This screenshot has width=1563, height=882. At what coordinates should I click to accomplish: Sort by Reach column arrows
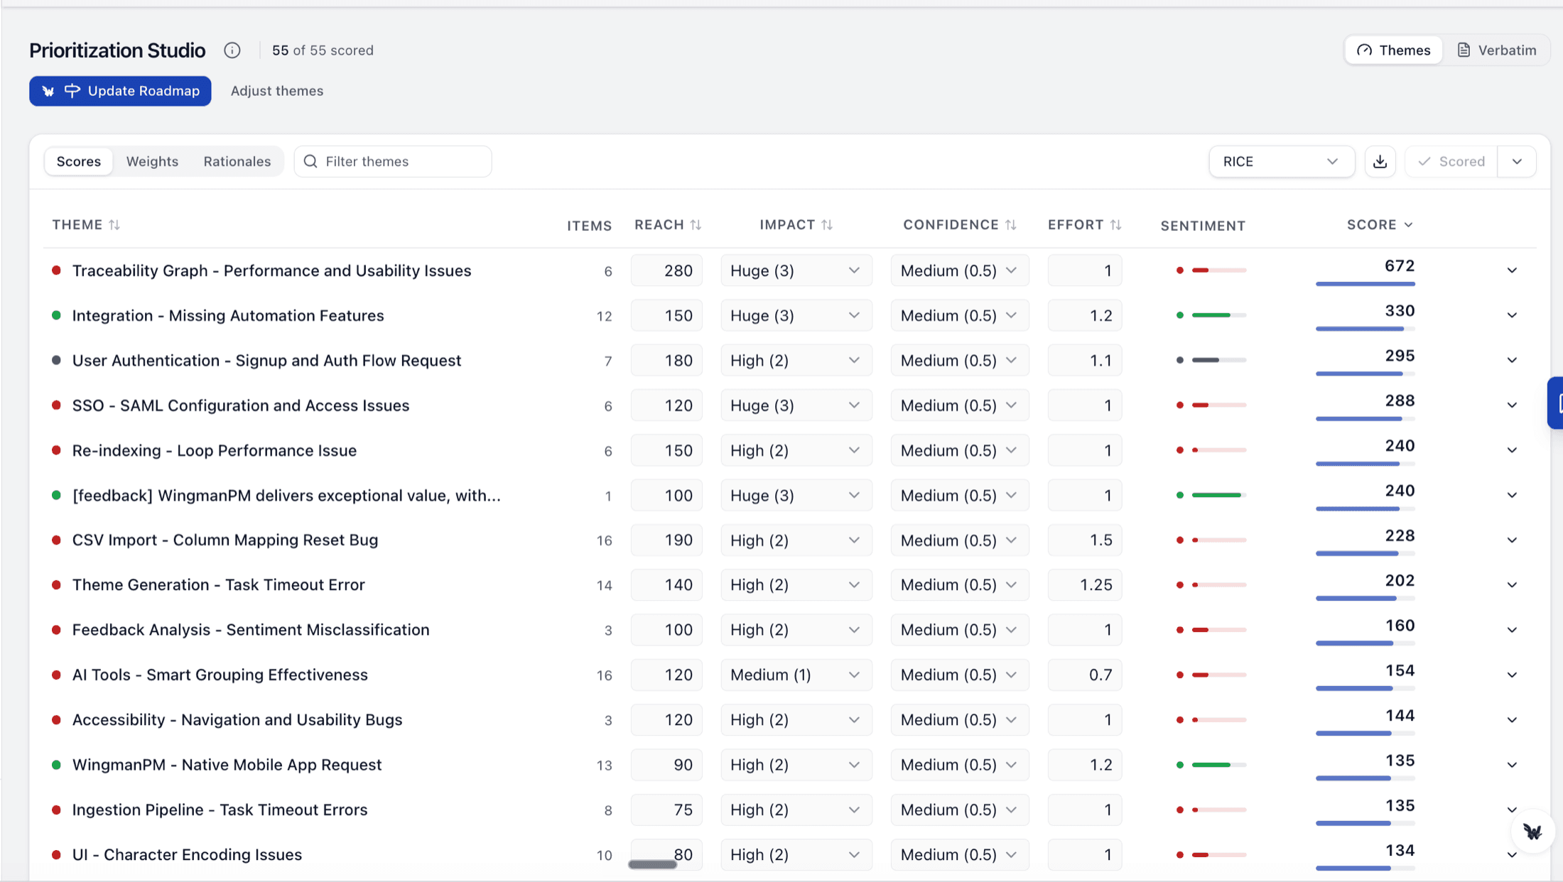click(696, 225)
